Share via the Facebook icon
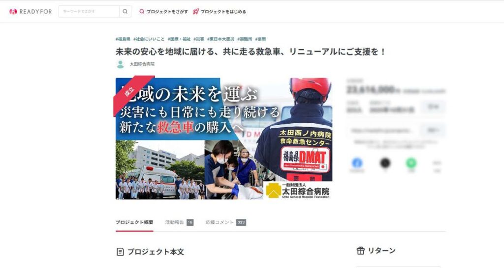The image size is (504, 268). 357,163
